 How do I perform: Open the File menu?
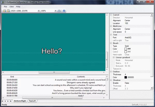[x=5, y=6]
